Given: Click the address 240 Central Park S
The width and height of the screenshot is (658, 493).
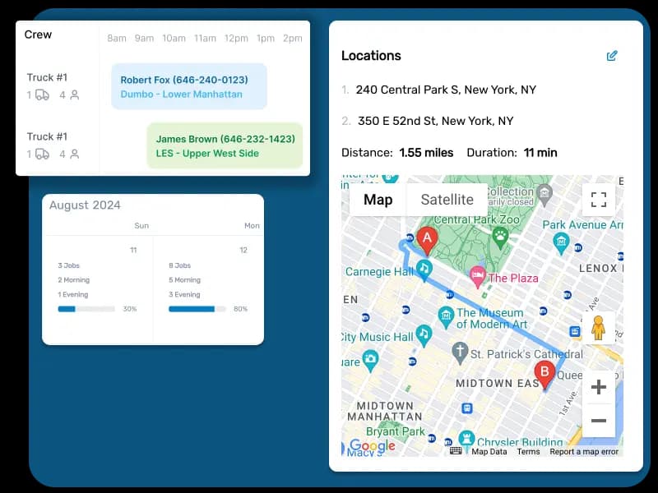Looking at the screenshot, I should point(446,90).
